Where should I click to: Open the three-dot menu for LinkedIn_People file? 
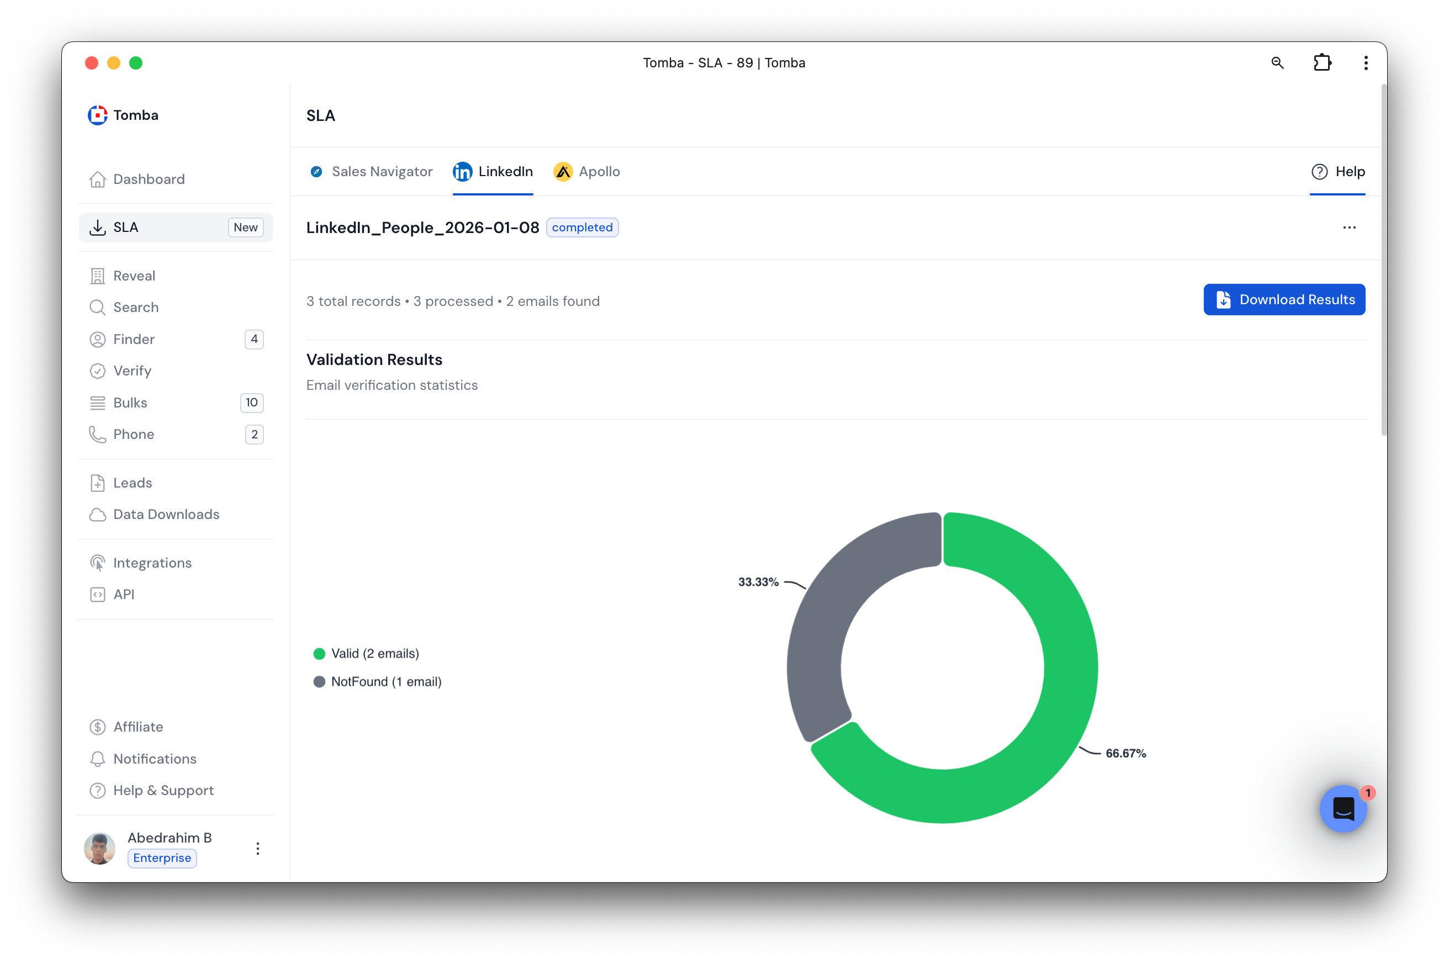tap(1349, 227)
